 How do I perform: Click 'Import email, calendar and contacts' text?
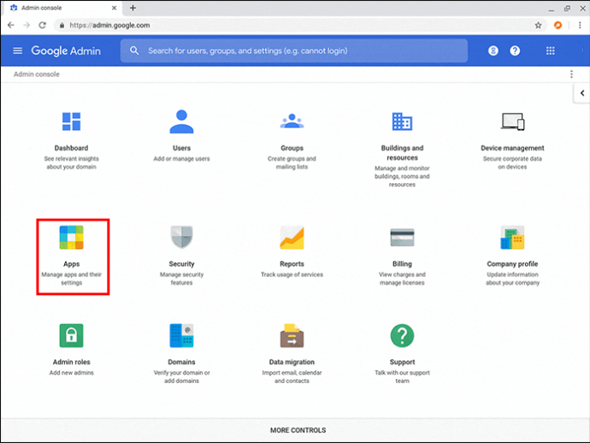[292, 377]
